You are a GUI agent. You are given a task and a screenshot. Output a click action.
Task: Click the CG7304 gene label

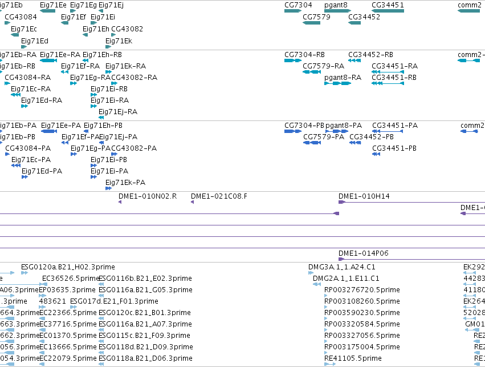298,5
